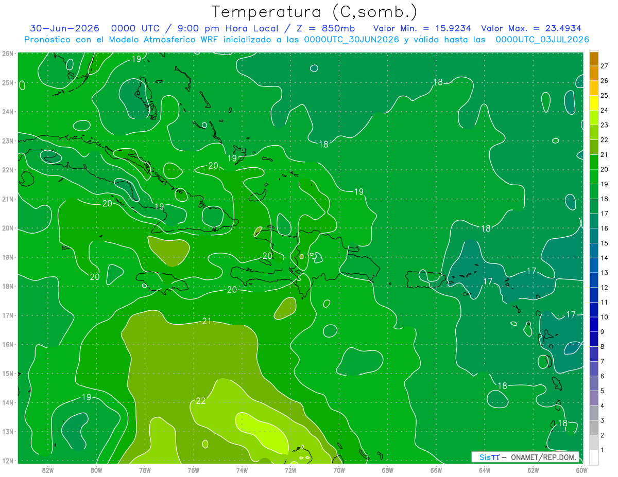This screenshot has height=477, width=618.
Task: Select the 25N latitude label
Action: click(x=8, y=82)
